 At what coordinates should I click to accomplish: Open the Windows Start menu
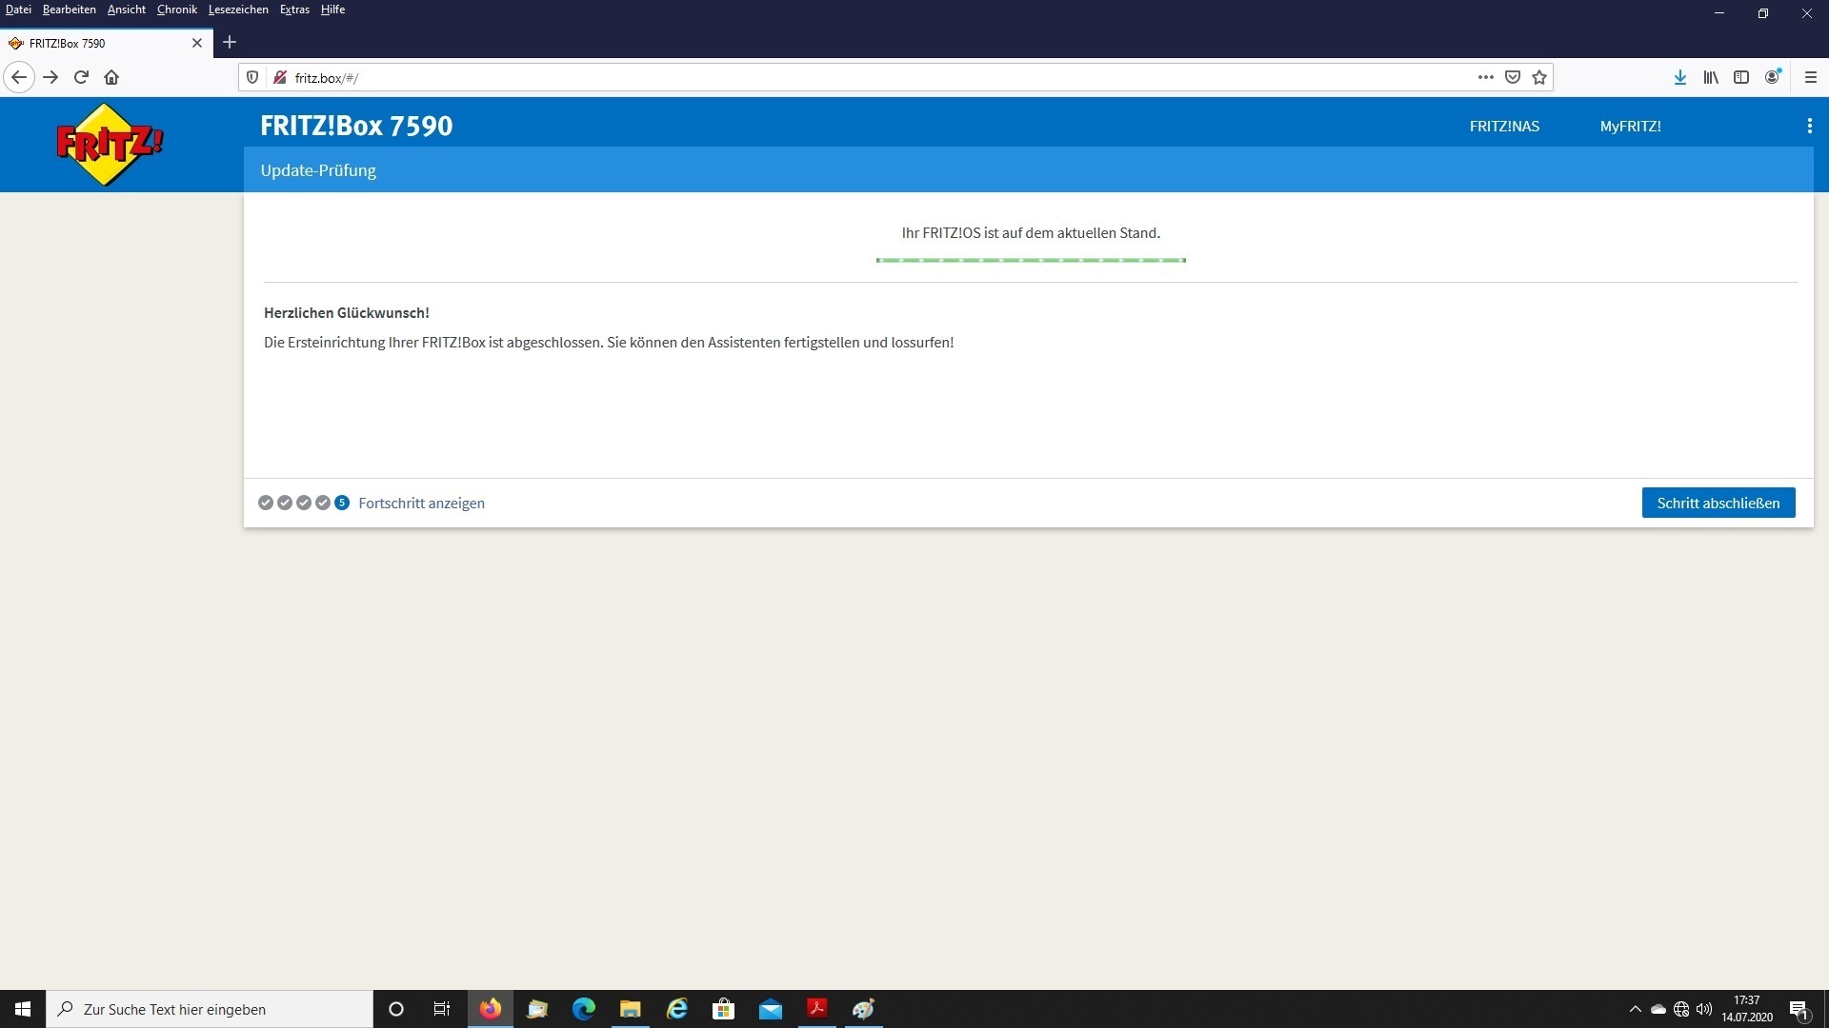click(x=23, y=1009)
